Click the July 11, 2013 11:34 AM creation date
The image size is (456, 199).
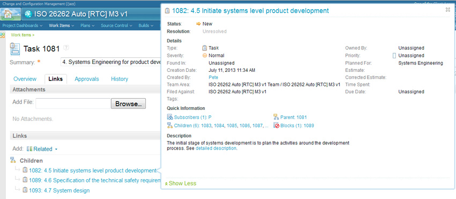pos(232,70)
